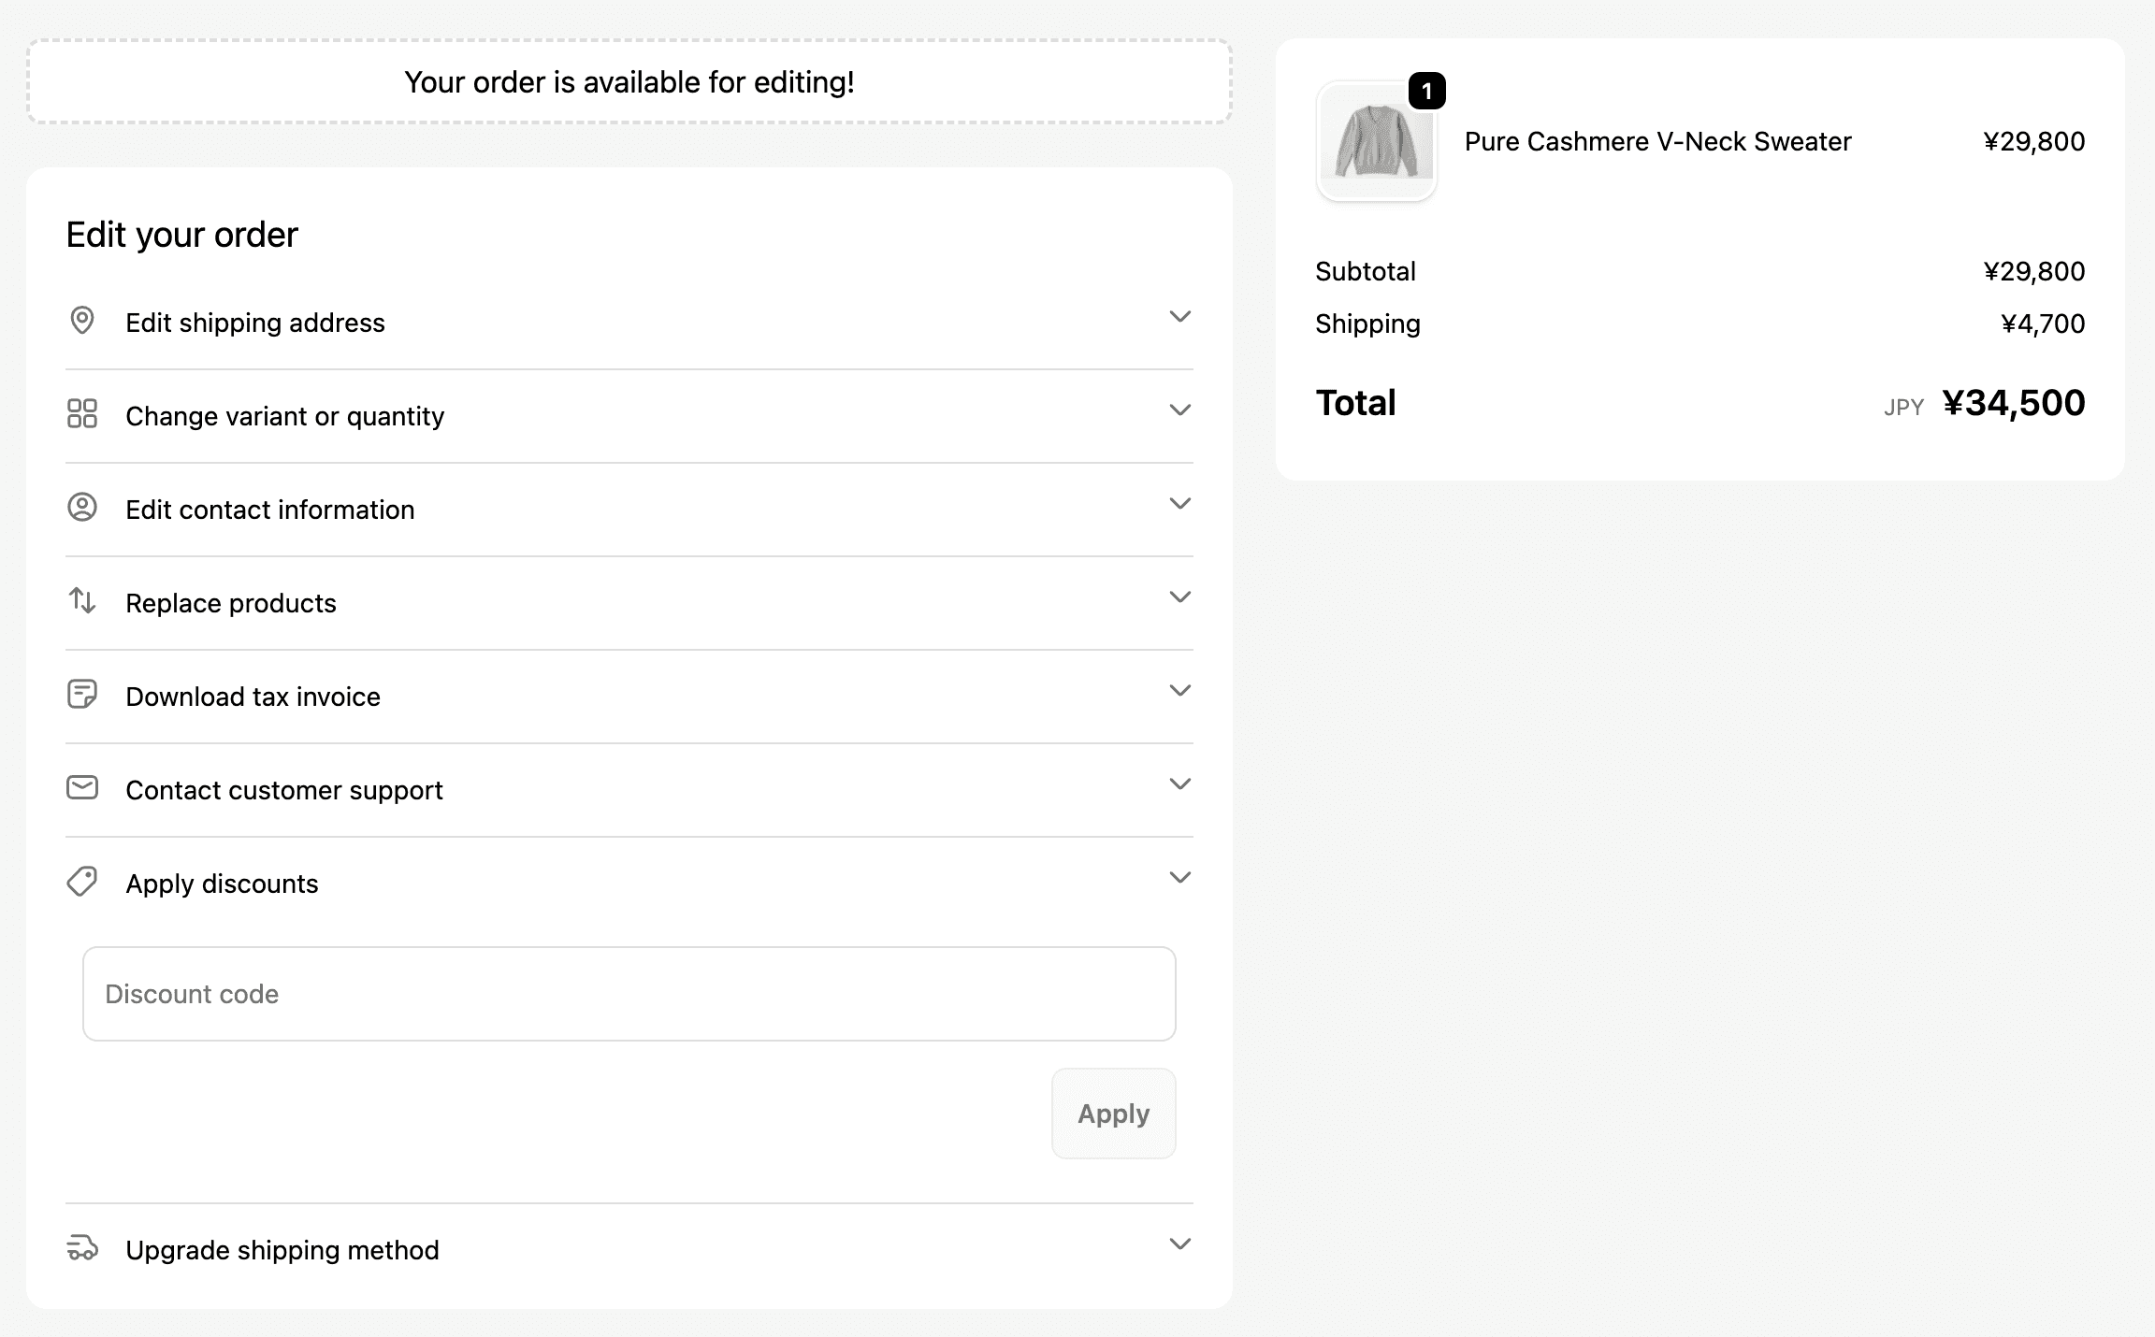Expand Upgrade shipping method chevron

1180,1244
